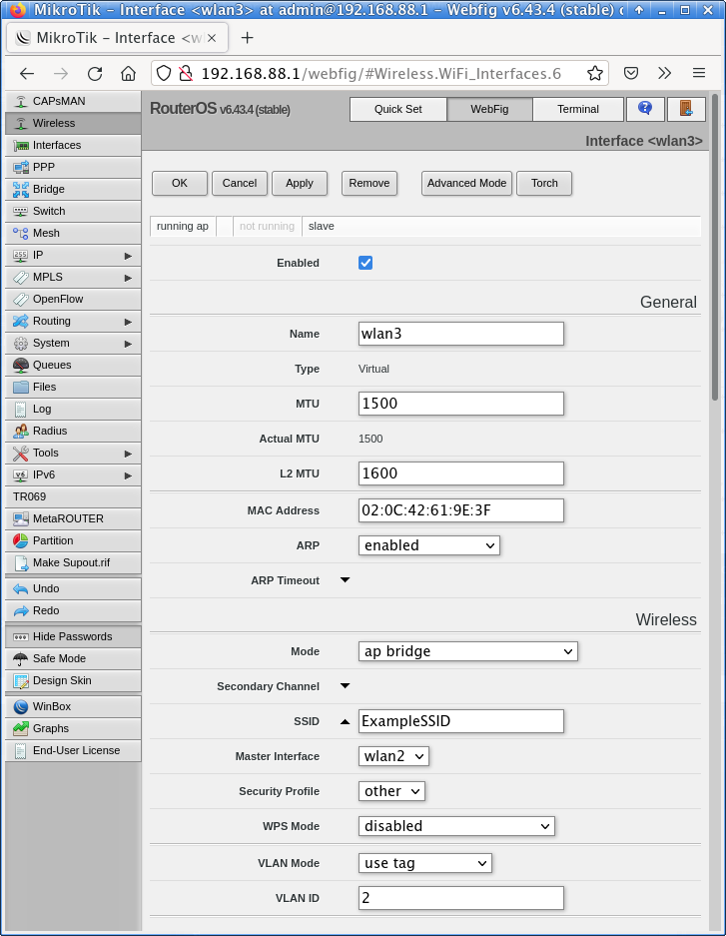Image resolution: width=726 pixels, height=936 pixels.
Task: Open the Firefox hamburger menu
Action: (699, 73)
